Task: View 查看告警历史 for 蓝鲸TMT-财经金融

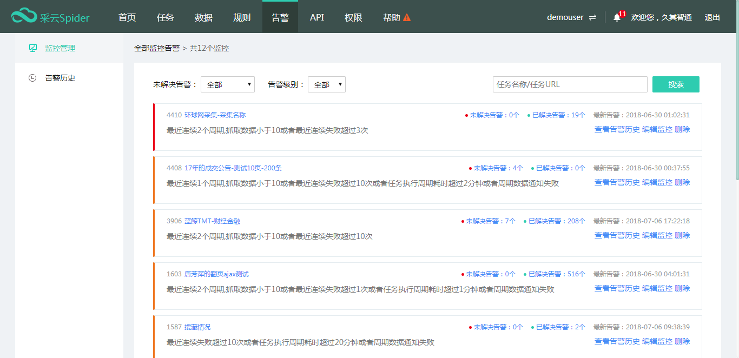Action: [x=617, y=235]
